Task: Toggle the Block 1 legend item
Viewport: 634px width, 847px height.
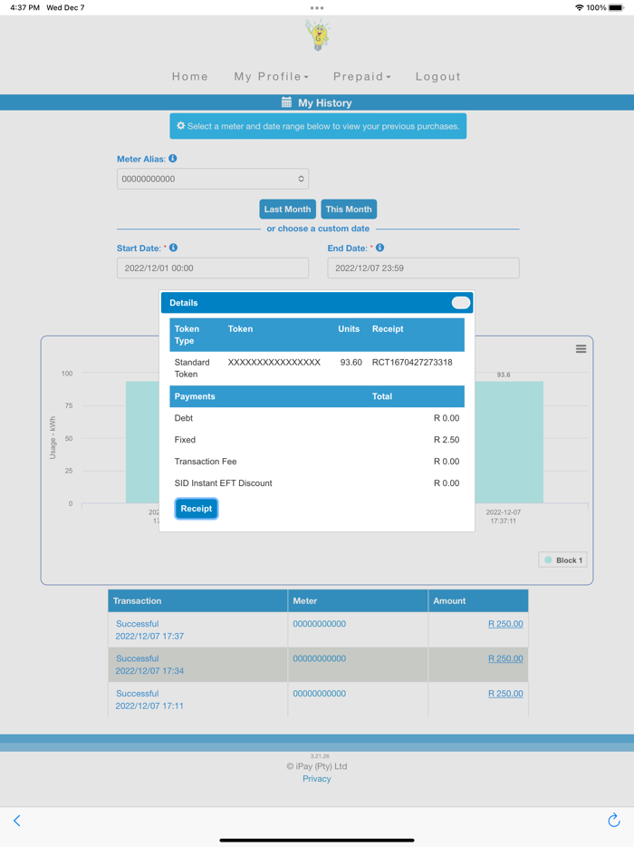Action: [562, 560]
